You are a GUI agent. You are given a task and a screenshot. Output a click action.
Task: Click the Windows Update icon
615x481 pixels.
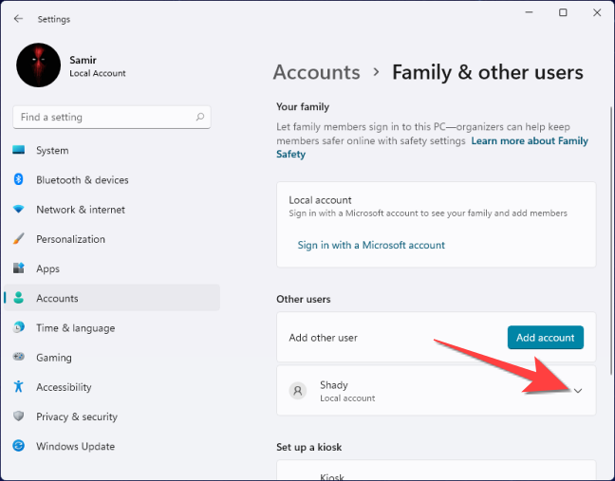[19, 446]
